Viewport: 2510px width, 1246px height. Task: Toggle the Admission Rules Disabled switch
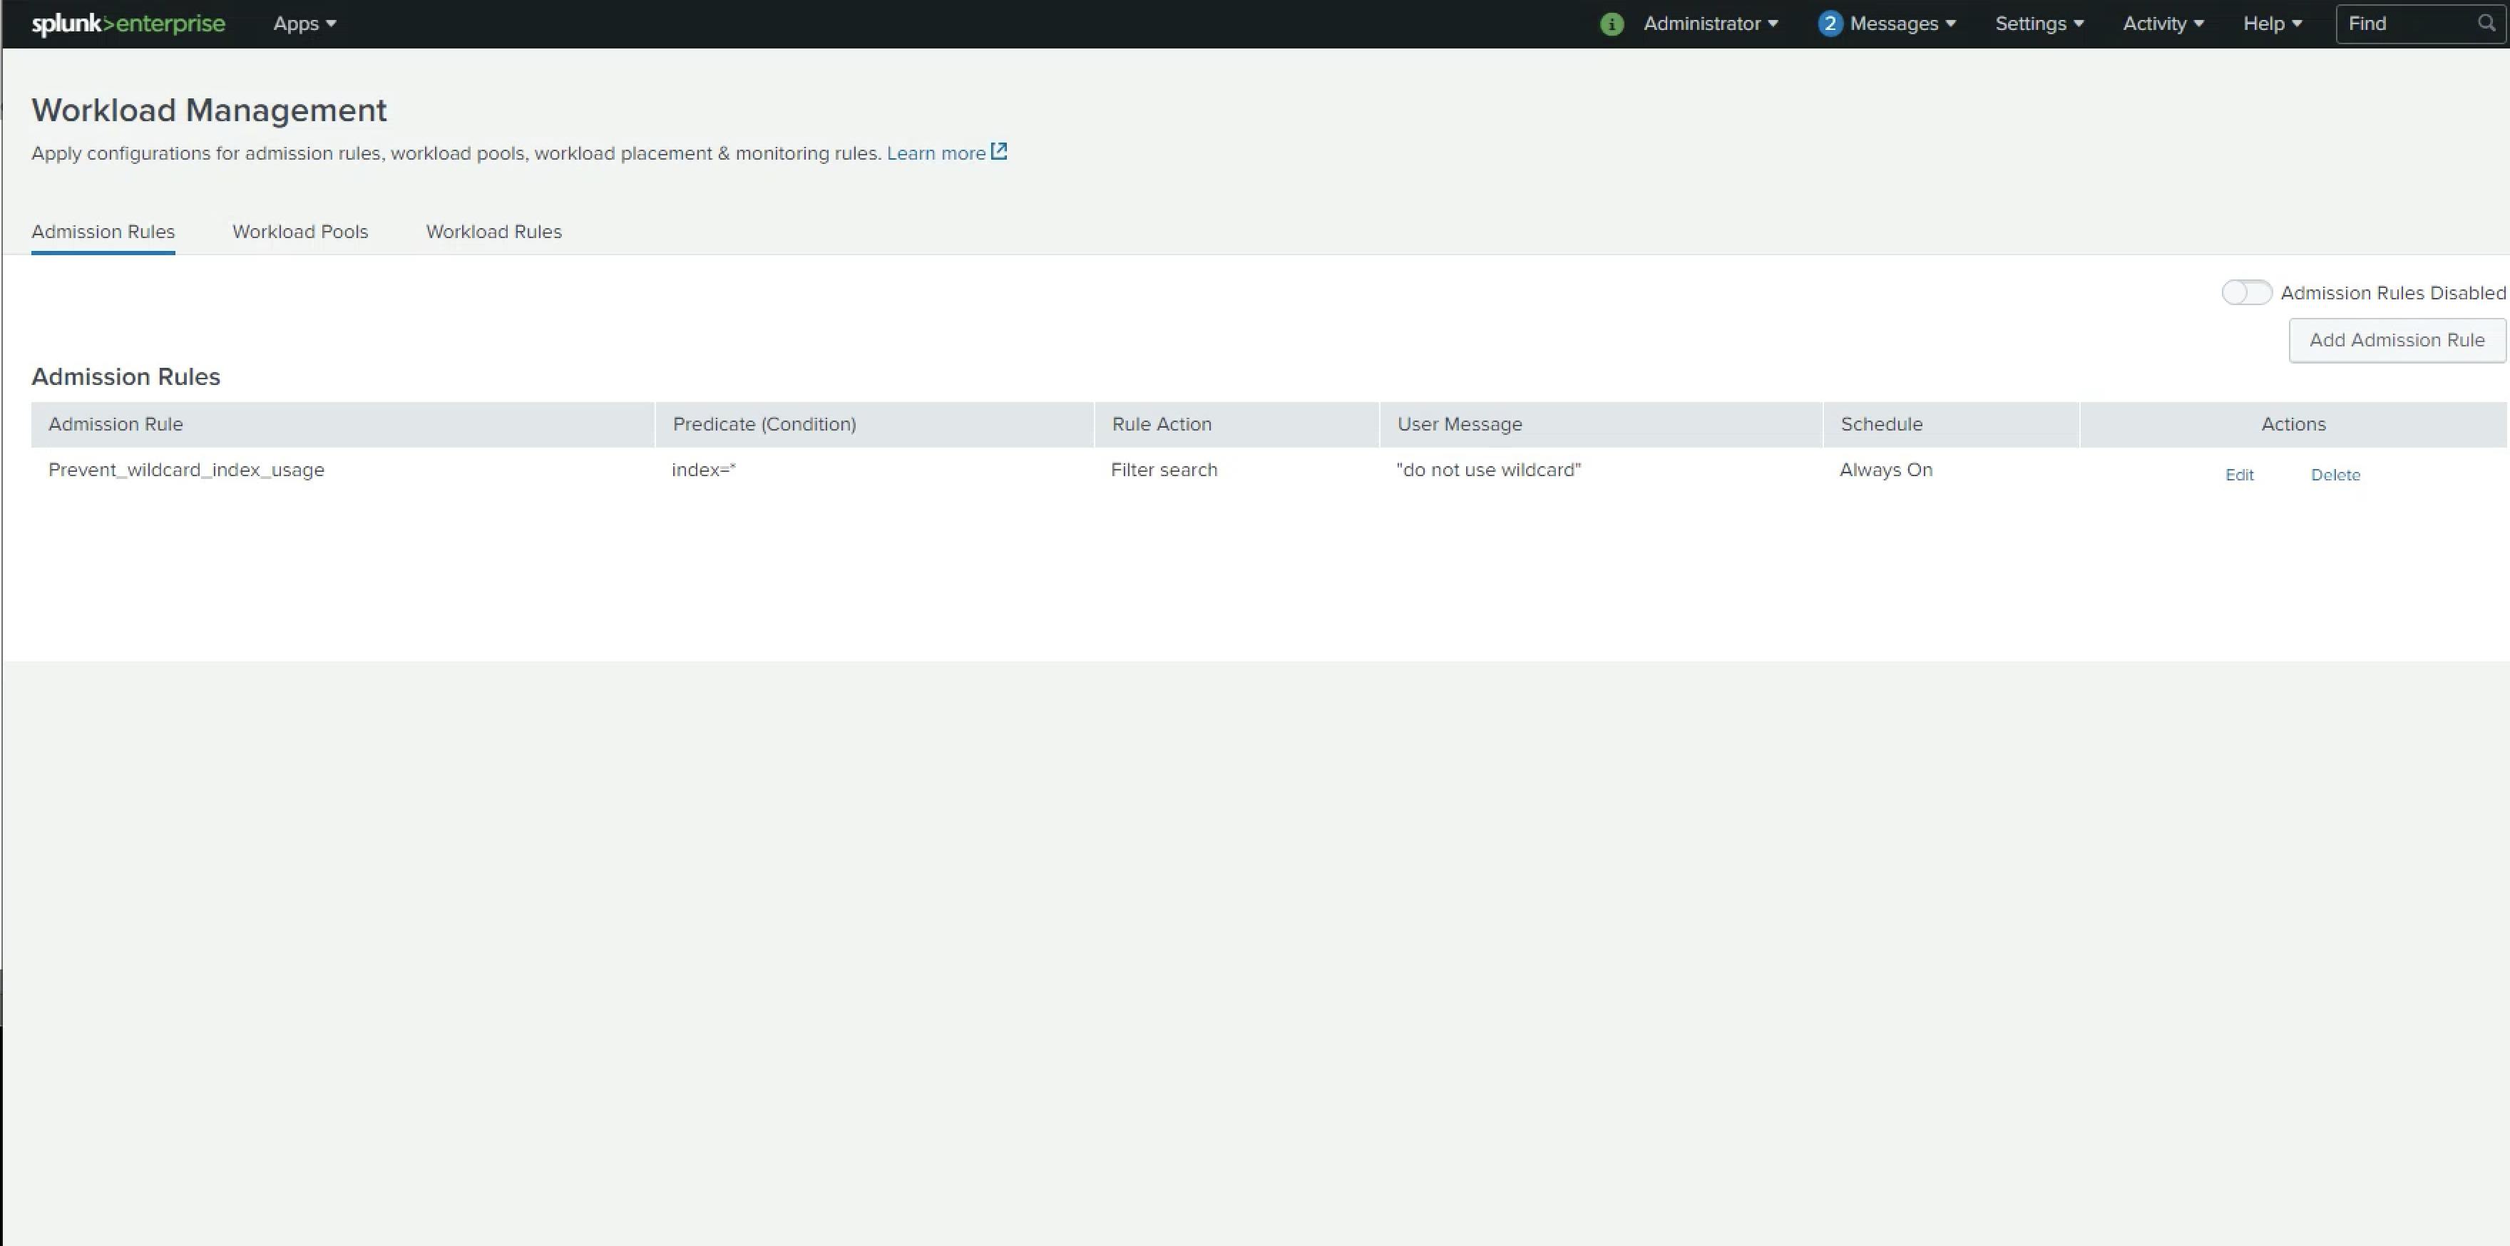(2246, 292)
